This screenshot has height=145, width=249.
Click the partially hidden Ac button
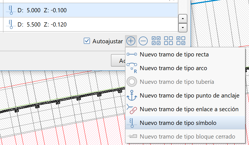point(118,61)
